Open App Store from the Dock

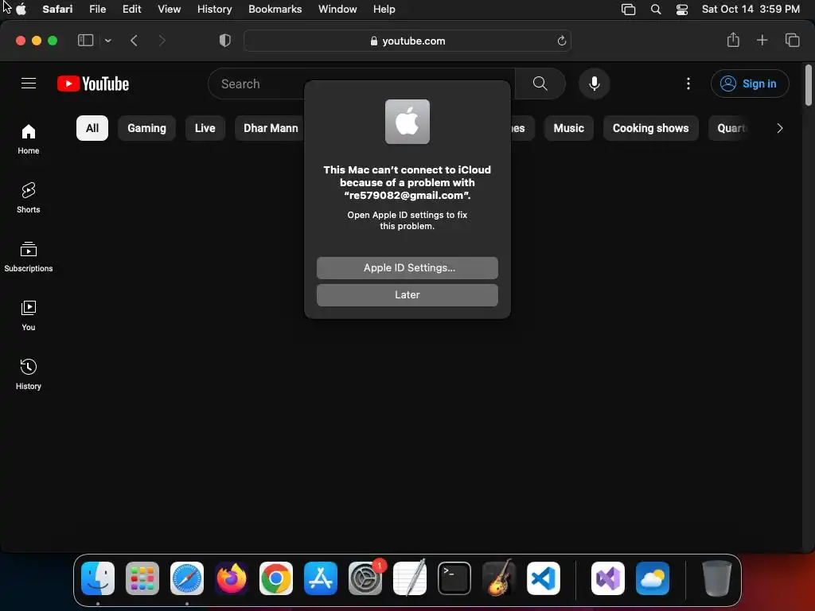[x=321, y=578]
